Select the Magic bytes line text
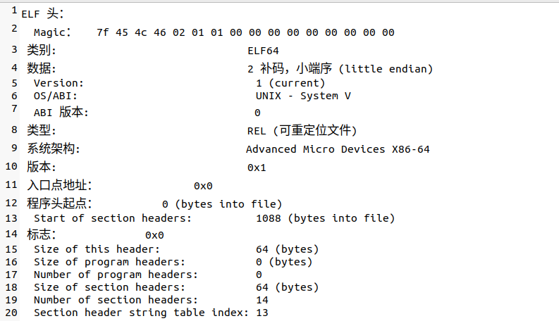 point(214,32)
